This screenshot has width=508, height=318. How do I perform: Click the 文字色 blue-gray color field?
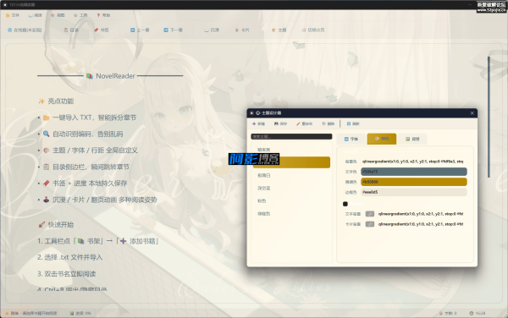(x=414, y=172)
